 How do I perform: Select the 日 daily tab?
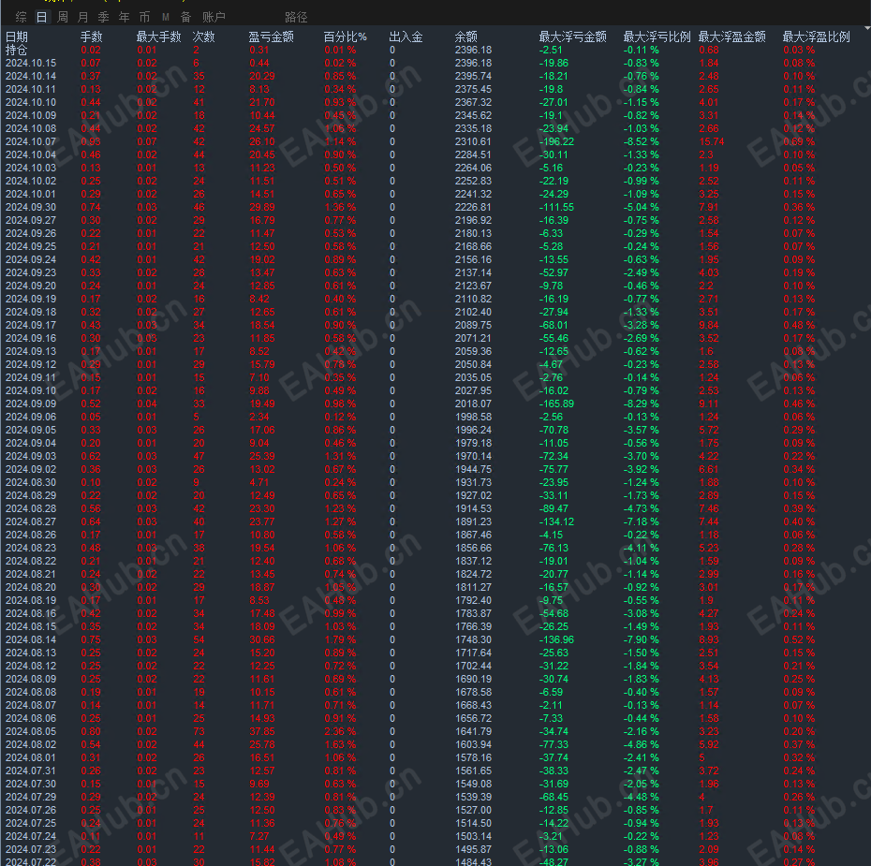click(41, 17)
